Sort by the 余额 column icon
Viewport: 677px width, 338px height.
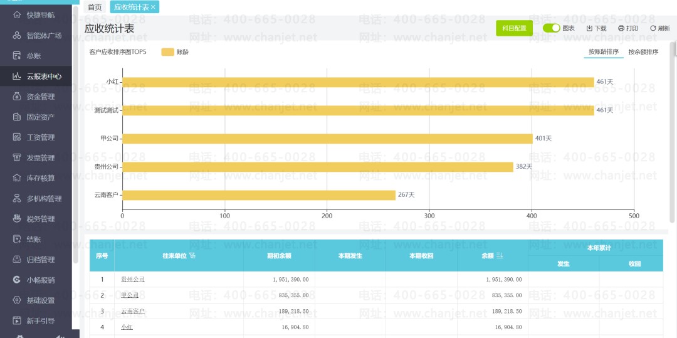[500, 256]
